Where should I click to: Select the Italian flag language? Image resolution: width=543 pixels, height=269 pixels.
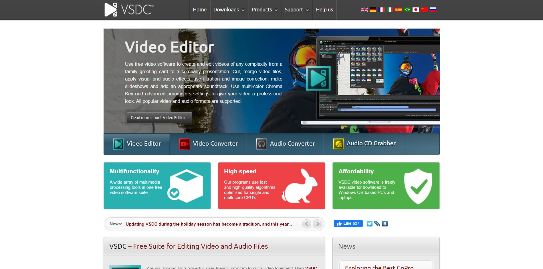(x=390, y=9)
